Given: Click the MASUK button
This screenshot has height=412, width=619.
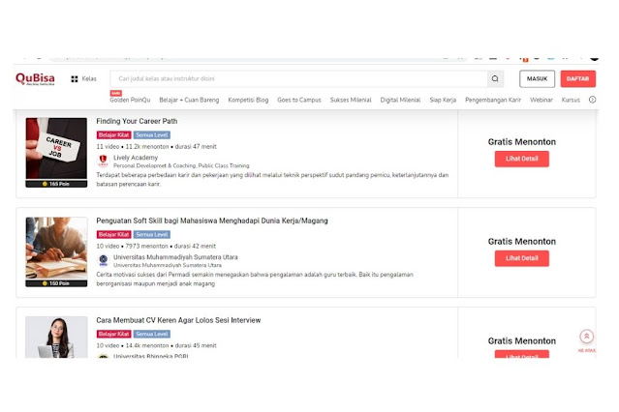Looking at the screenshot, I should coord(537,79).
